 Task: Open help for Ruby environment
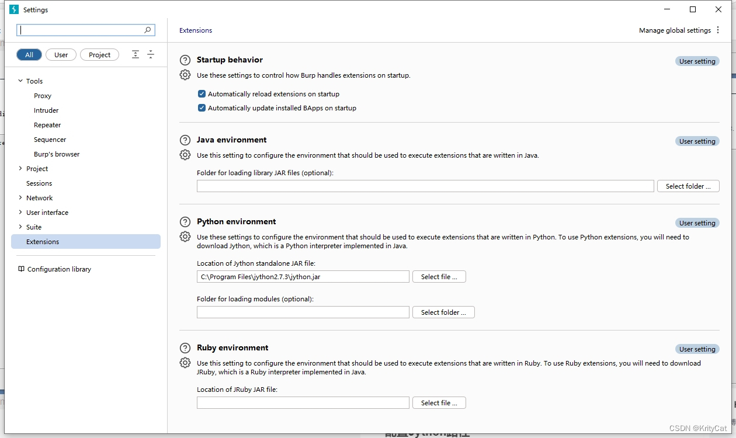pos(185,348)
